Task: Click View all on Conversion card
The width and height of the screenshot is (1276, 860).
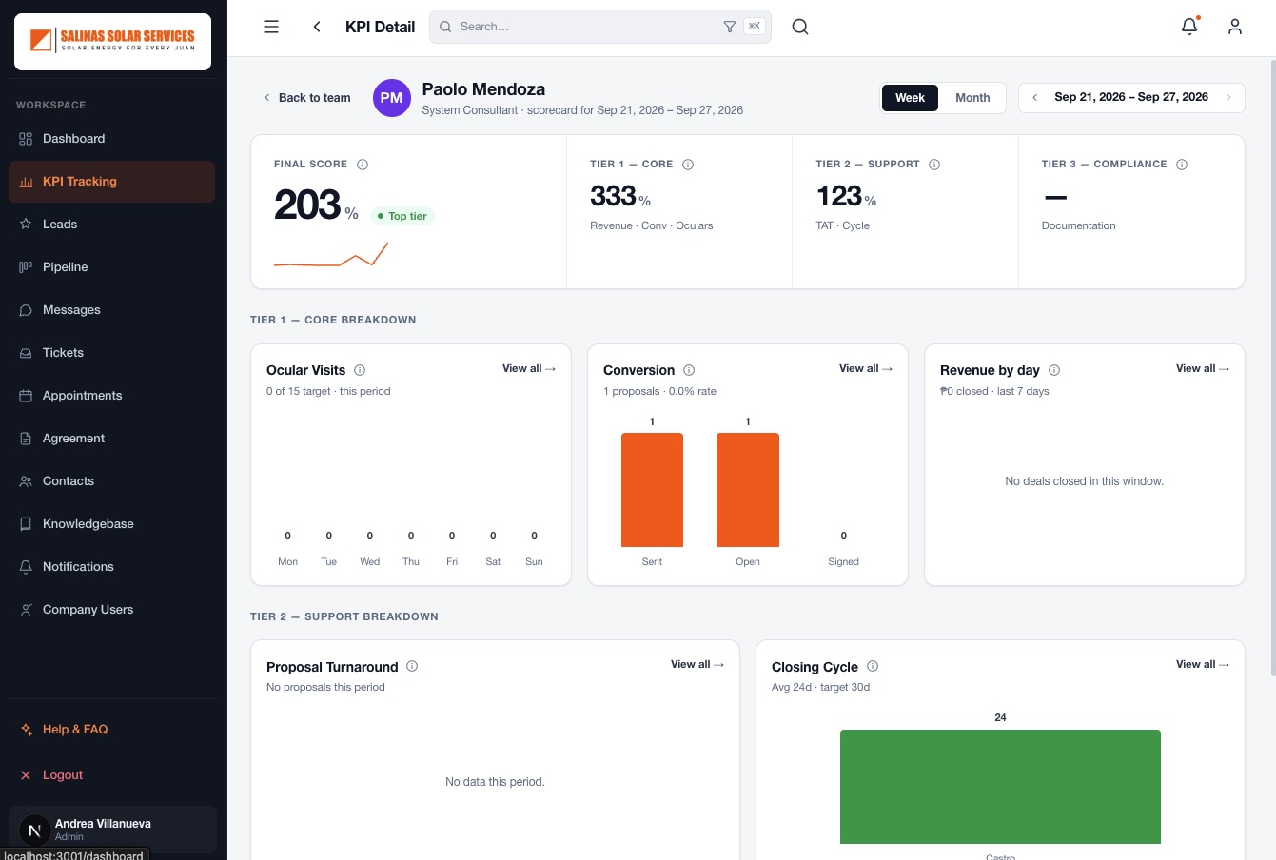Action: coord(866,368)
